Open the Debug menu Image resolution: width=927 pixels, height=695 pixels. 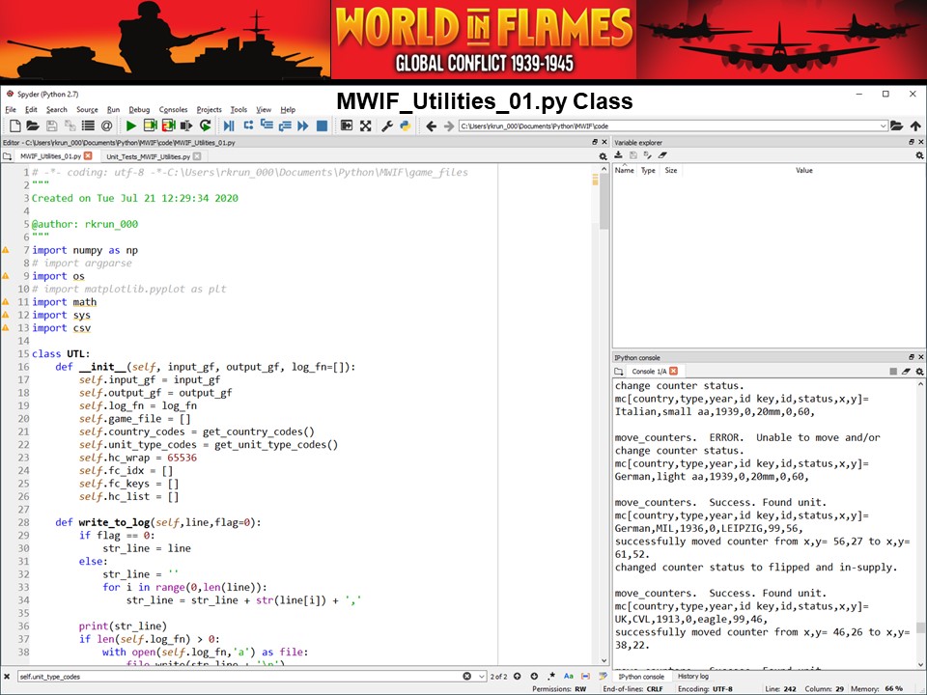139,109
